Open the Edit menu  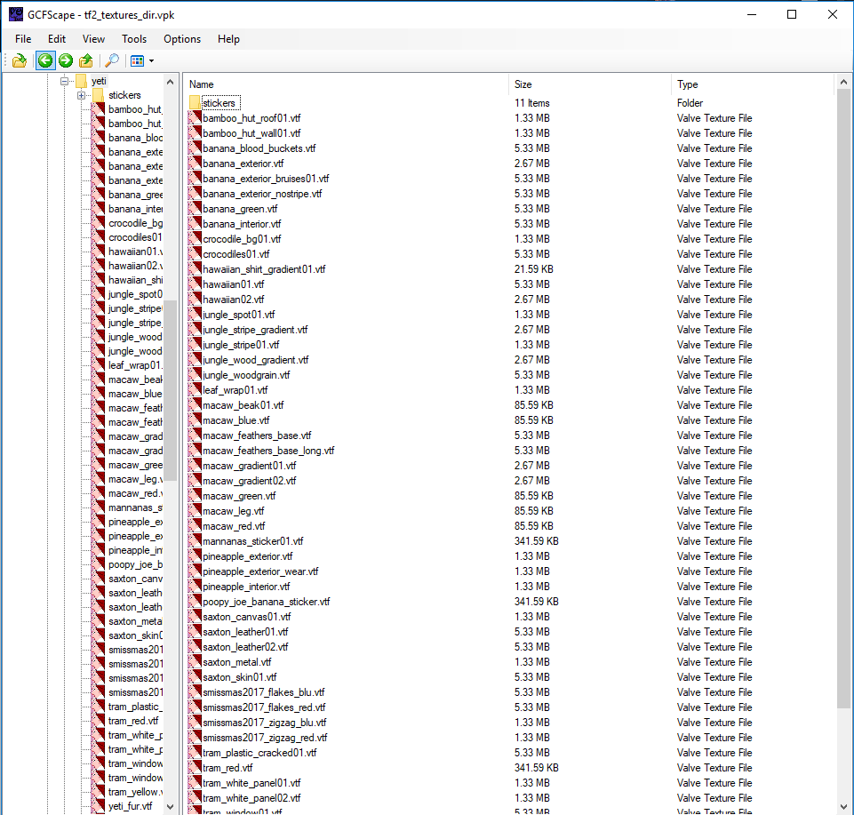pyautogui.click(x=57, y=39)
